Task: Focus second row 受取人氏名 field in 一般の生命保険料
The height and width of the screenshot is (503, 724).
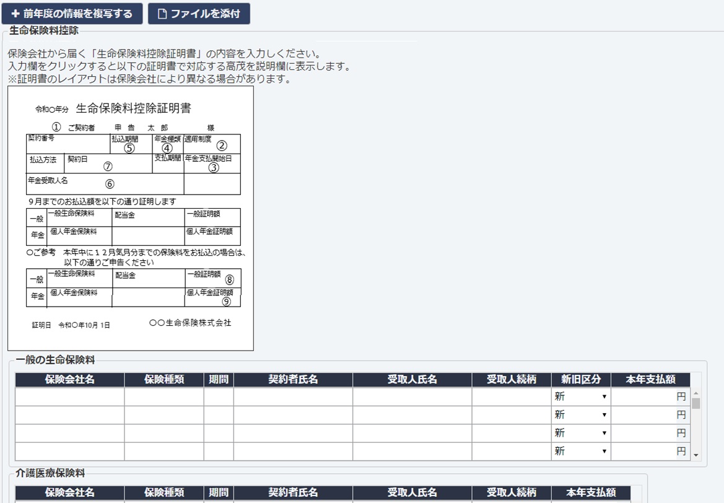Action: tap(412, 414)
